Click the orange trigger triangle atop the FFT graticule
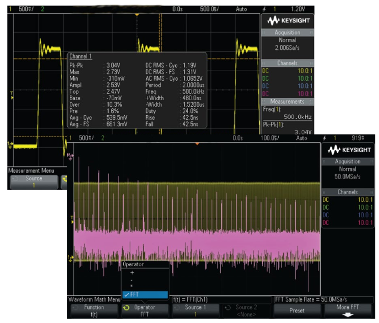The height and width of the screenshot is (323, 379). pyautogui.click(x=197, y=144)
